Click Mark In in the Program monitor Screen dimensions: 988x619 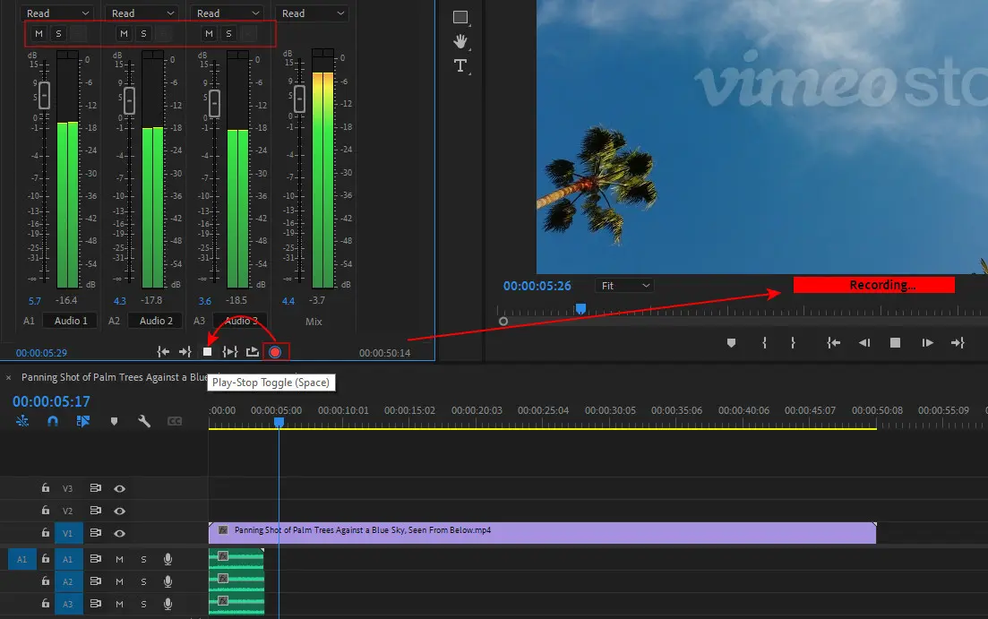764,343
